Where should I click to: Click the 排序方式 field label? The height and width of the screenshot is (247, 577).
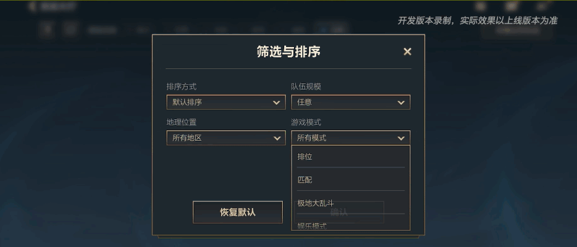(x=182, y=87)
